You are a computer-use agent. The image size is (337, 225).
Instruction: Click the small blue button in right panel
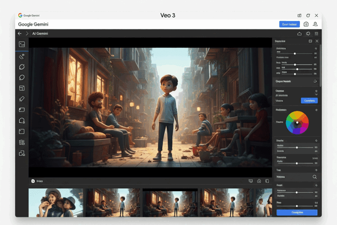click(309, 100)
